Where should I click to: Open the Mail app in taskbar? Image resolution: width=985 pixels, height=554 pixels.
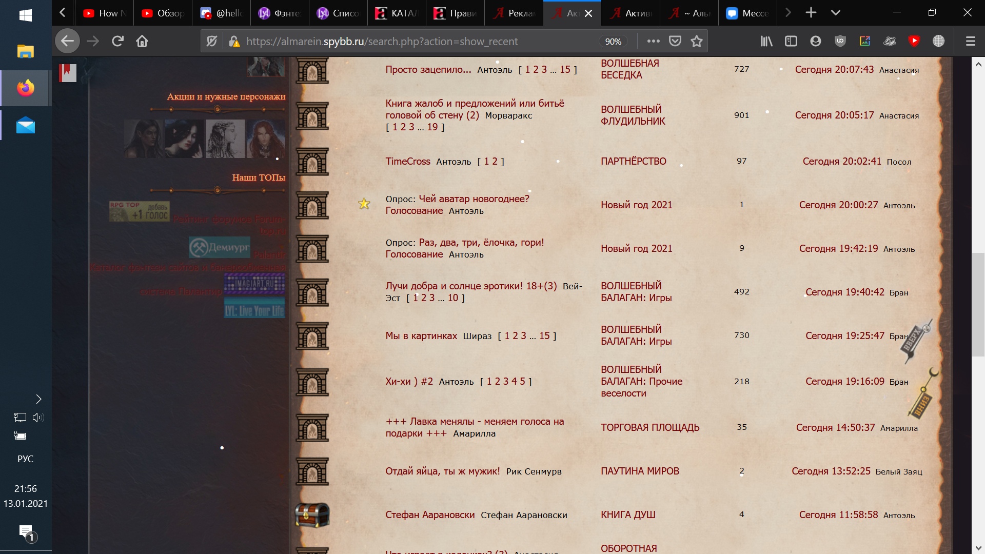point(25,125)
